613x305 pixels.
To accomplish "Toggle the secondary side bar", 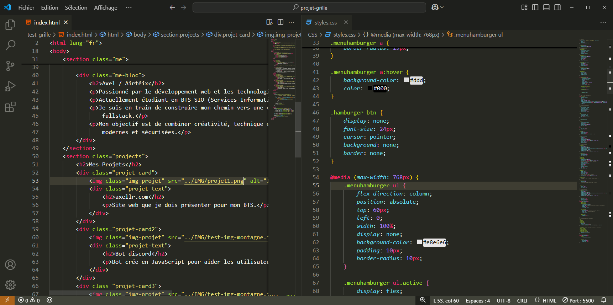I will click(x=557, y=7).
